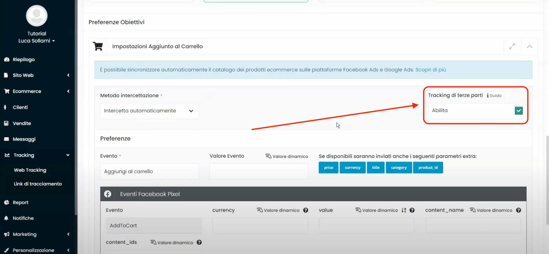
Task: Click the title parameter tag
Action: coord(376,167)
